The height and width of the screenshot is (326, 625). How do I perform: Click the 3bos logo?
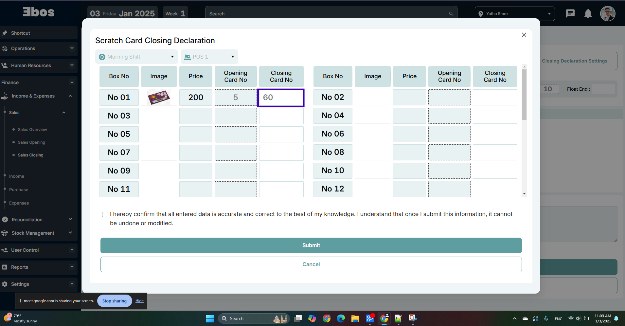pos(39,12)
